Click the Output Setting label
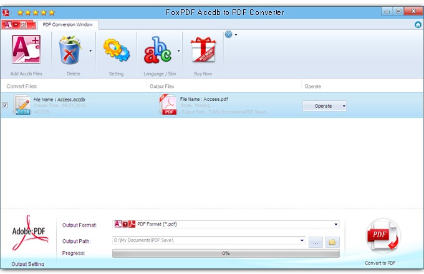424x274 pixels. (x=27, y=264)
